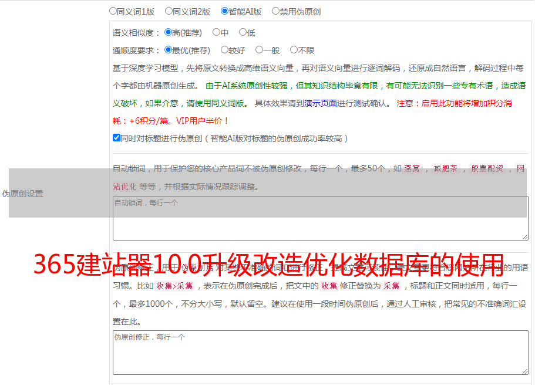Choose the 智能AI版 radio option
This screenshot has height=386, width=535.
tap(224, 11)
